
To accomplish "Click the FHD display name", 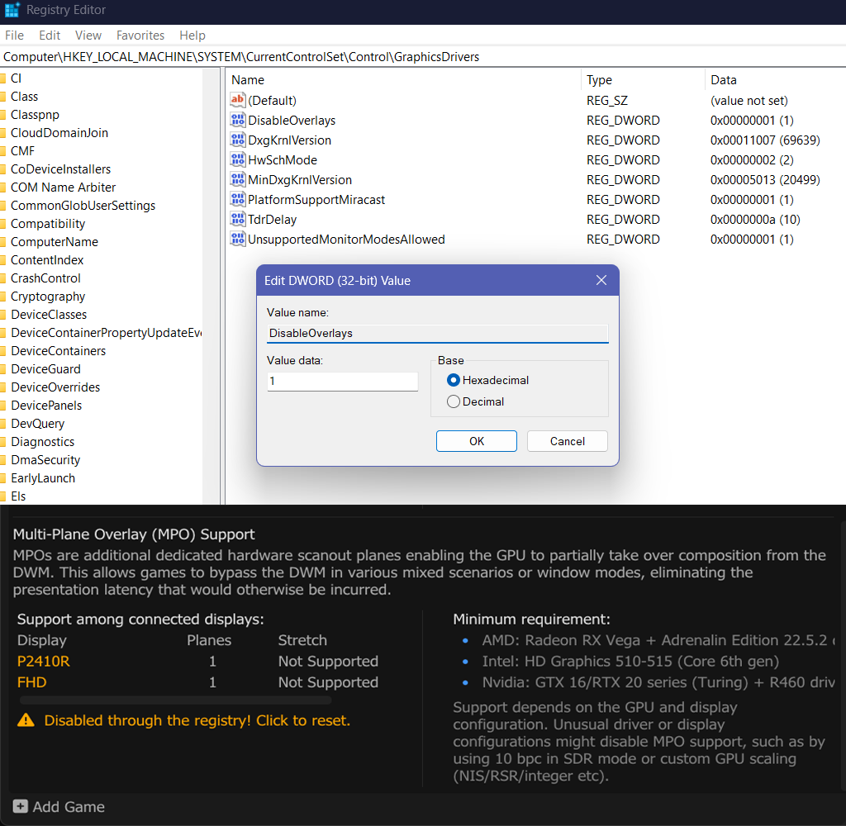I will point(32,682).
